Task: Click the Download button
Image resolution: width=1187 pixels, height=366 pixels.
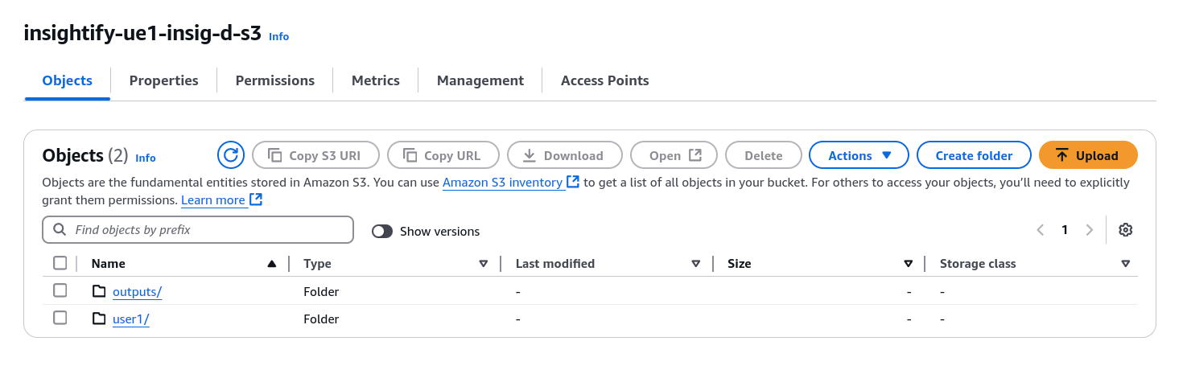Action: coord(565,155)
